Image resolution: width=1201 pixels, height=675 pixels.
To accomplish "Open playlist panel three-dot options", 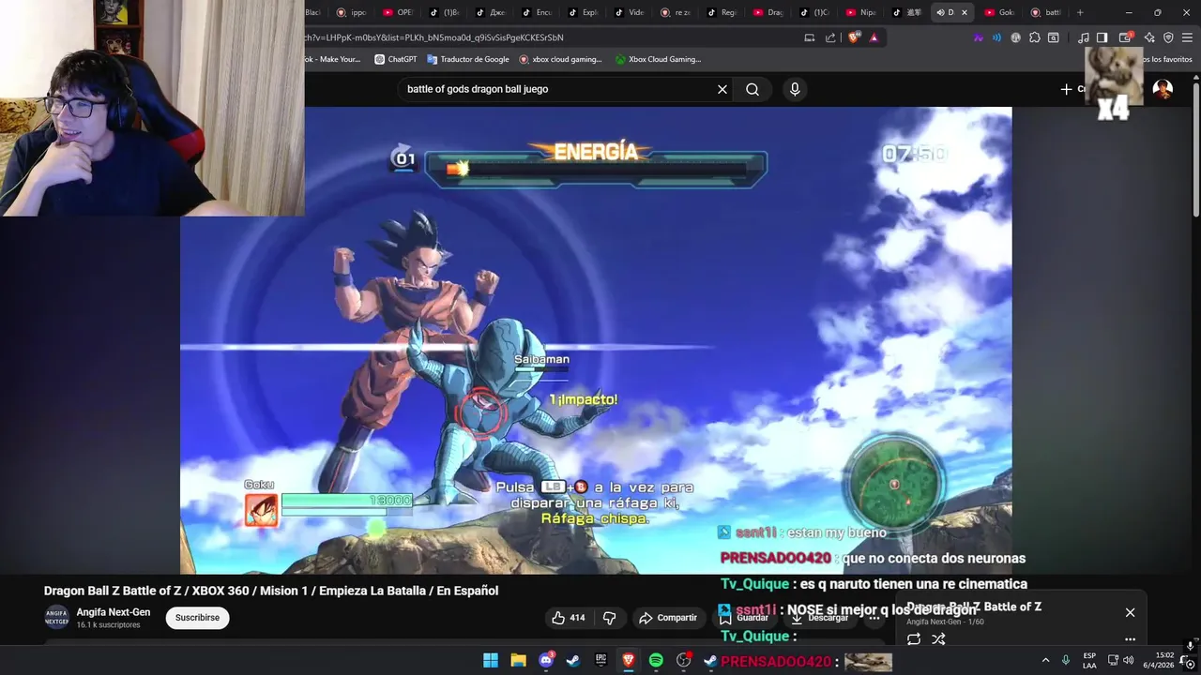I will point(1130,639).
